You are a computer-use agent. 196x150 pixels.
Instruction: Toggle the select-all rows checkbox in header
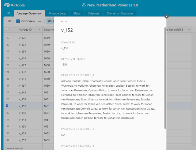(x=7, y=29)
